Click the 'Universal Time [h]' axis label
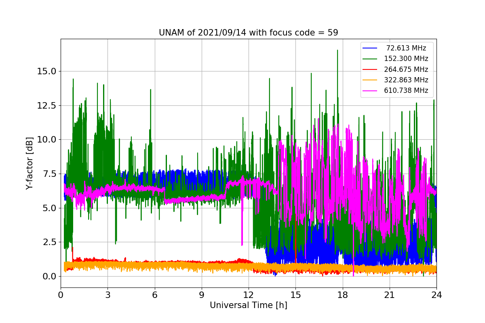This screenshot has width=485, height=323. point(249,306)
